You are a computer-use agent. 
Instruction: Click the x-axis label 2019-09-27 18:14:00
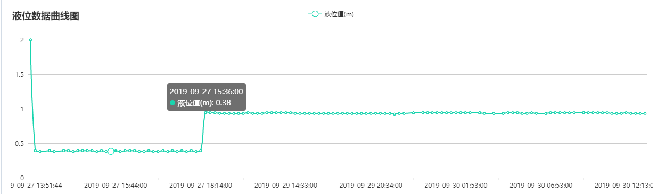[201, 186]
